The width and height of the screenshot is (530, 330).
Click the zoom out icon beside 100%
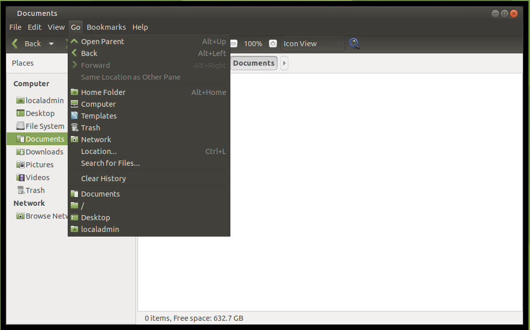(x=234, y=44)
